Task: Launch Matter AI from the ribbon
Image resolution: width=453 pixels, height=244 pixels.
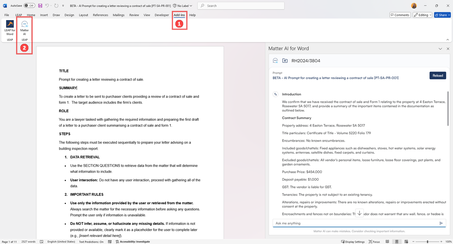Action: 24,28
